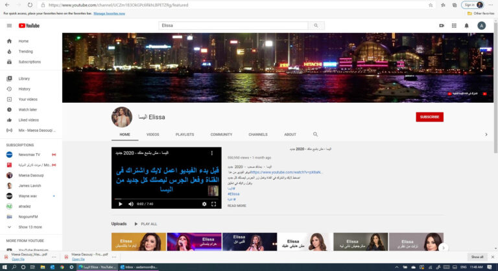The image size is (498, 271).
Task: Open the notifications bell
Action: coord(467,26)
